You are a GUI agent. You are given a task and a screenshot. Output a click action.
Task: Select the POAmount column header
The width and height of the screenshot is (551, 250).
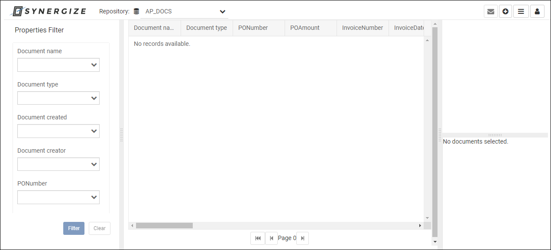(x=305, y=28)
